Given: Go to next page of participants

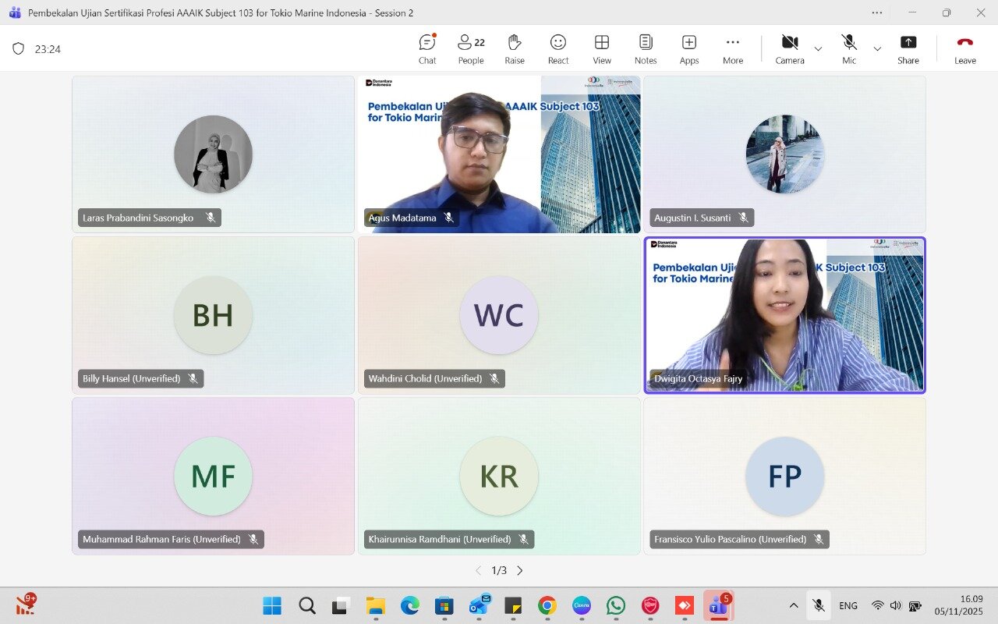Looking at the screenshot, I should click(520, 570).
